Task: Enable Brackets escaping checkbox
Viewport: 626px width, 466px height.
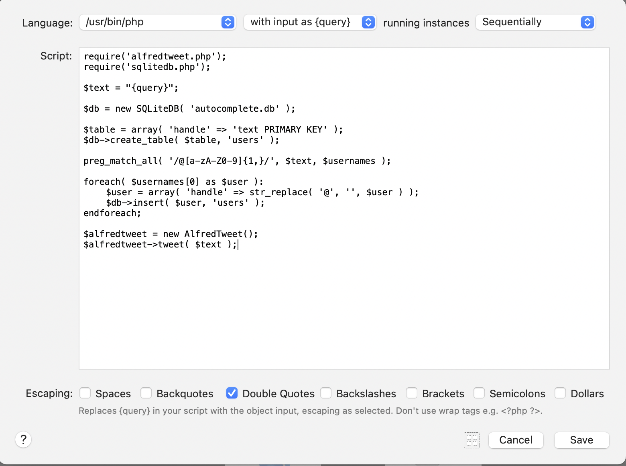Action: coord(412,393)
